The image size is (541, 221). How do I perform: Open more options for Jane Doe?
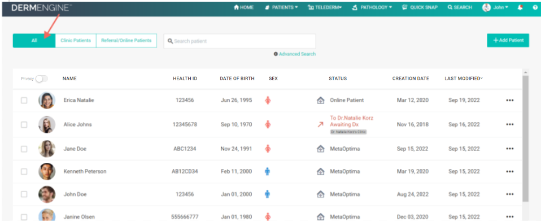click(509, 149)
